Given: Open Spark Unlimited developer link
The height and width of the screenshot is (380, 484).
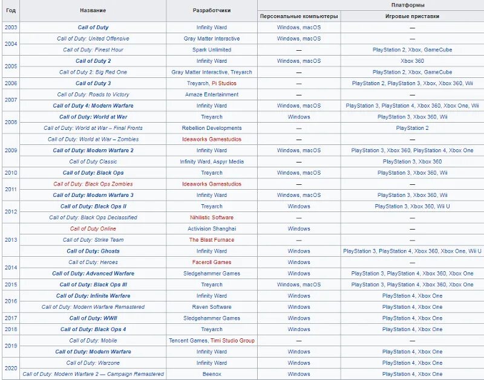Looking at the screenshot, I should tap(211, 50).
